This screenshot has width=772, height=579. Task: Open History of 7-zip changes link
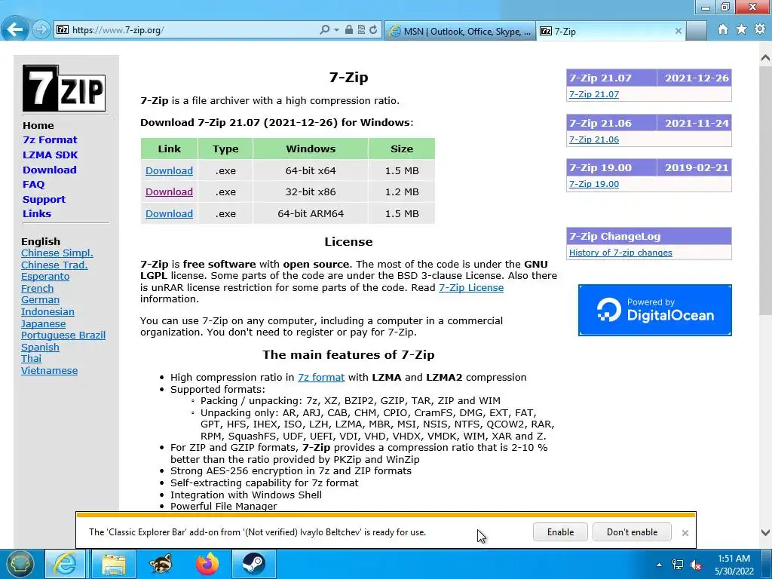point(620,253)
